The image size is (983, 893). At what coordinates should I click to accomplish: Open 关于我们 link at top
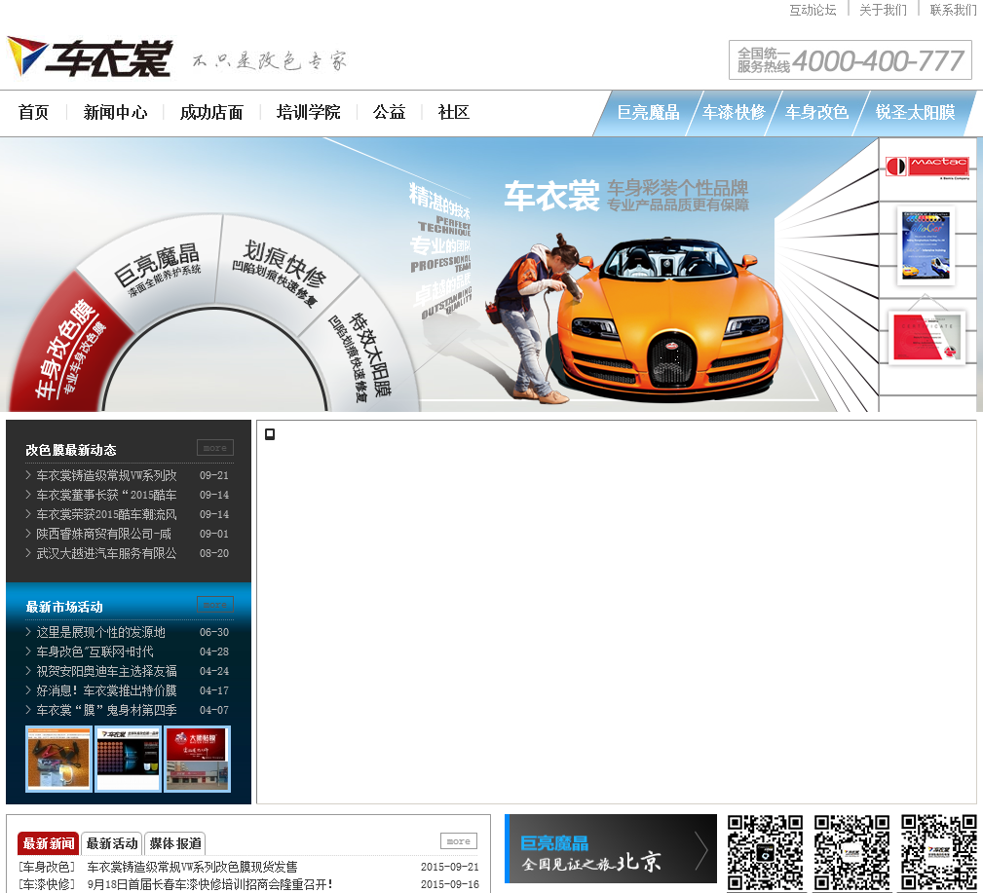click(x=883, y=10)
